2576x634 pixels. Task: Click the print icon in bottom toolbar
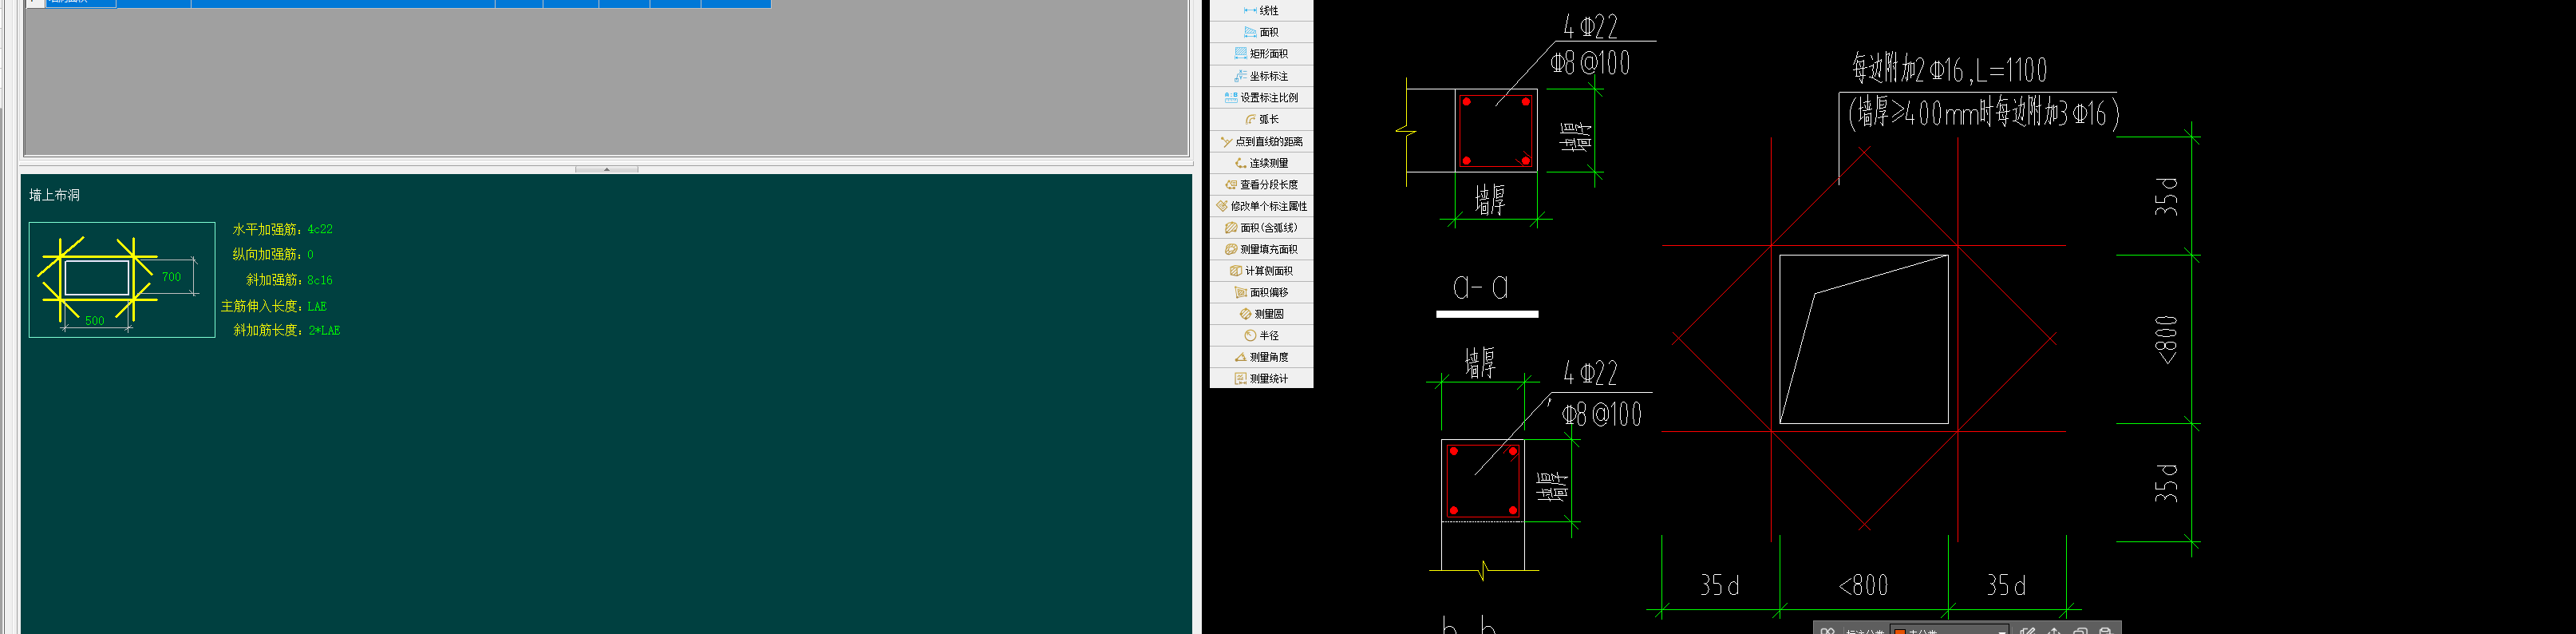pos(2106,631)
